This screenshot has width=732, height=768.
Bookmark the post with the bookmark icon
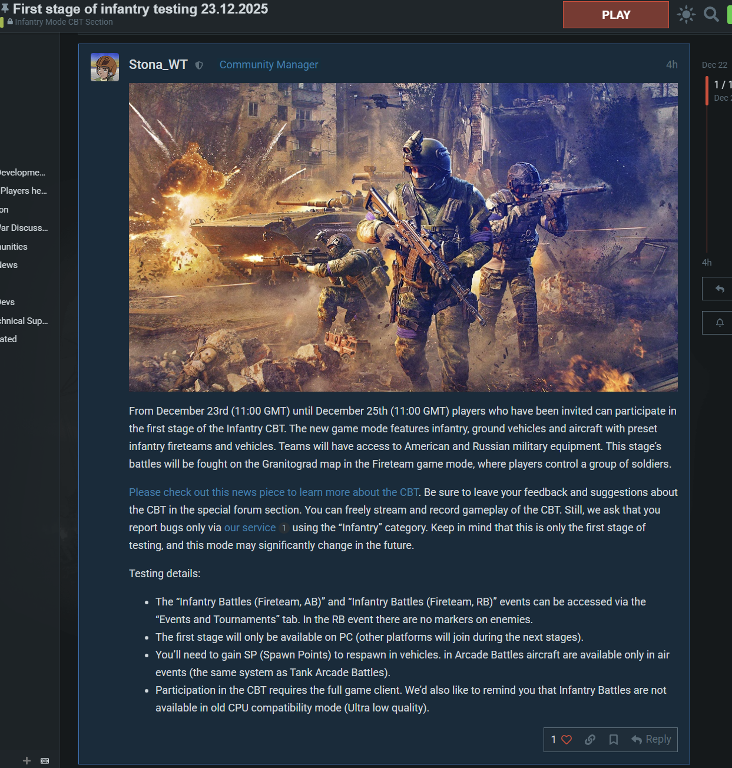pyautogui.click(x=614, y=740)
